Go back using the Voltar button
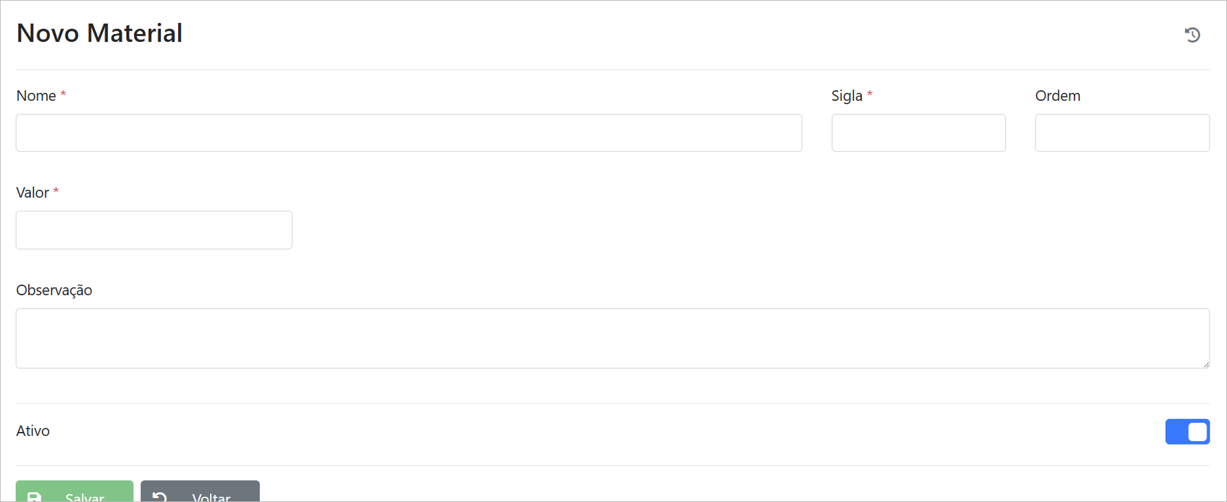The width and height of the screenshot is (1227, 502). [200, 493]
